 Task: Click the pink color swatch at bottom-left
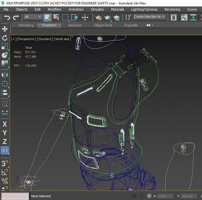pyautogui.click(x=15, y=196)
